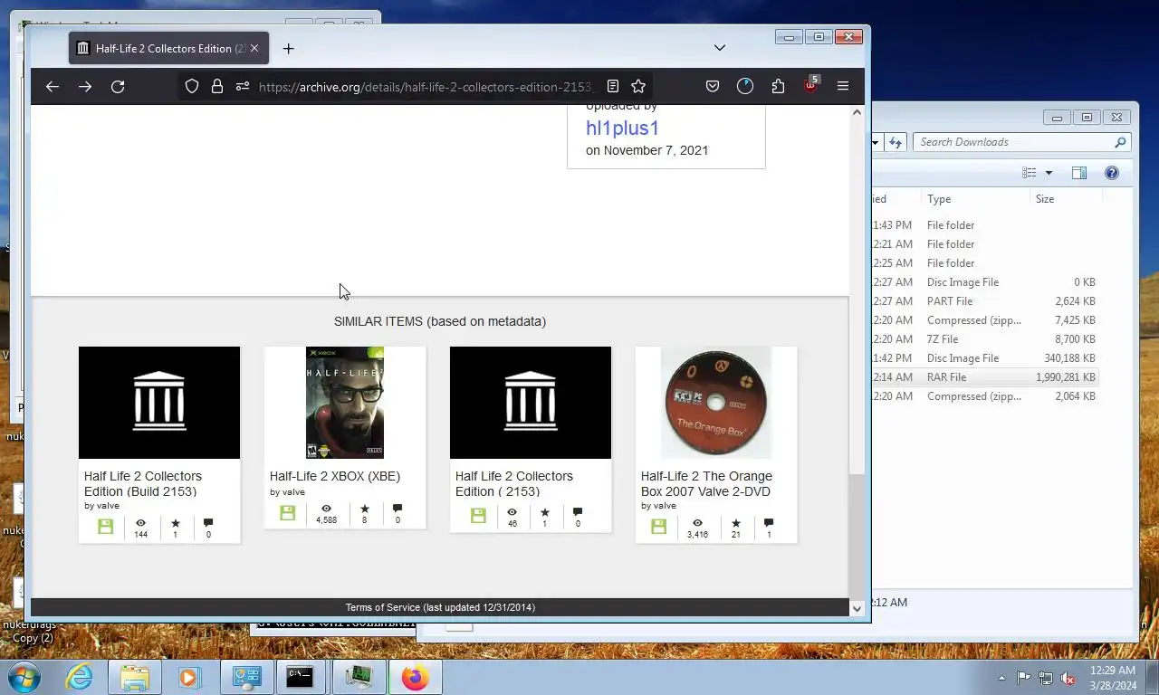The height and width of the screenshot is (695, 1159).
Task: Open uploader profile hl1plus1
Action: tap(622, 129)
